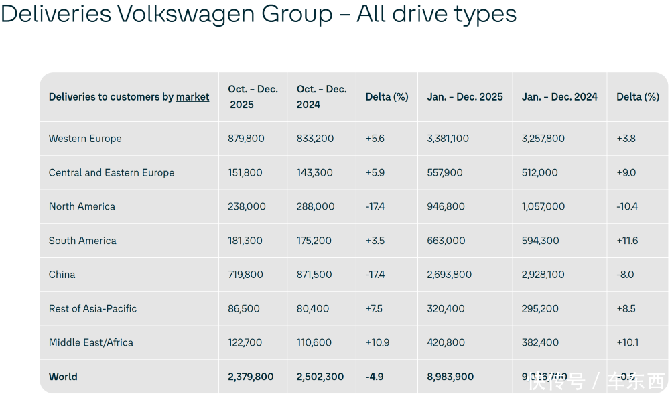Select the "North America" row label

[x=82, y=207]
